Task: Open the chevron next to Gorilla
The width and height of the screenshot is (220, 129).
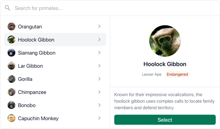Action: point(99,79)
